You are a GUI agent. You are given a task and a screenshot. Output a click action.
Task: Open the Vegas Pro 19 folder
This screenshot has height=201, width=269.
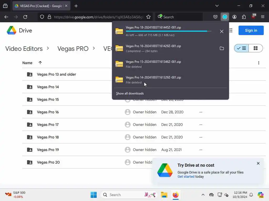pos(48,150)
